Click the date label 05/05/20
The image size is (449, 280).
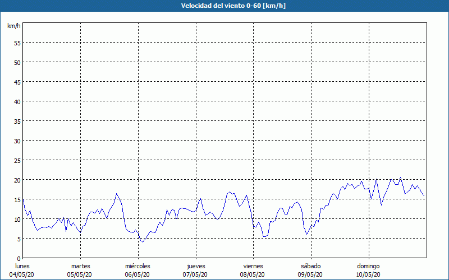80,274
